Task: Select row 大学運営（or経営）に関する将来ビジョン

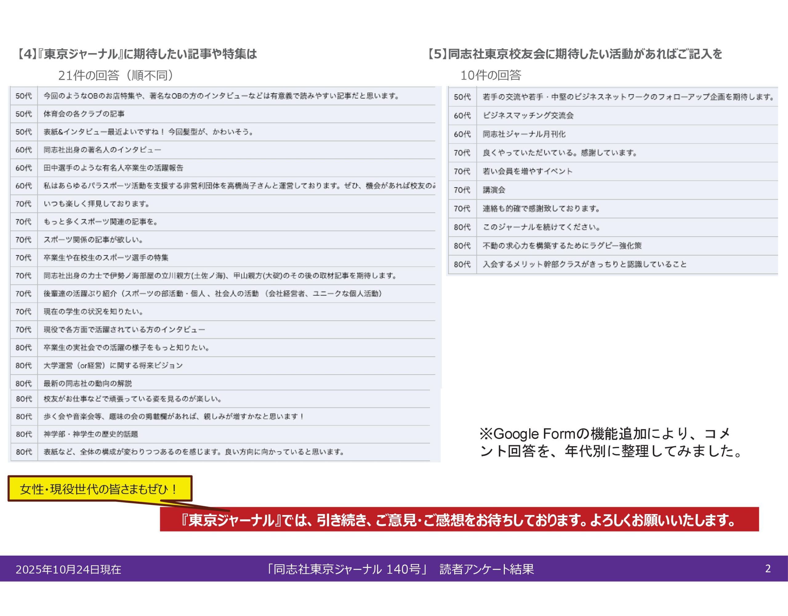Action: click(113, 365)
